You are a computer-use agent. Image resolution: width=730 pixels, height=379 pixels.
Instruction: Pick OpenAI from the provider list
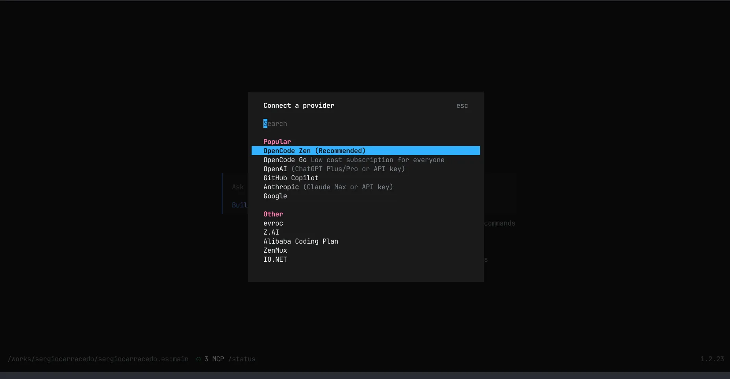[x=275, y=169]
